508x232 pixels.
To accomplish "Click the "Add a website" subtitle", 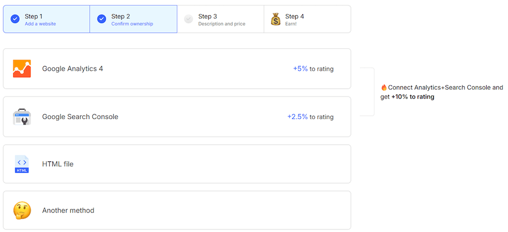I will pyautogui.click(x=40, y=24).
